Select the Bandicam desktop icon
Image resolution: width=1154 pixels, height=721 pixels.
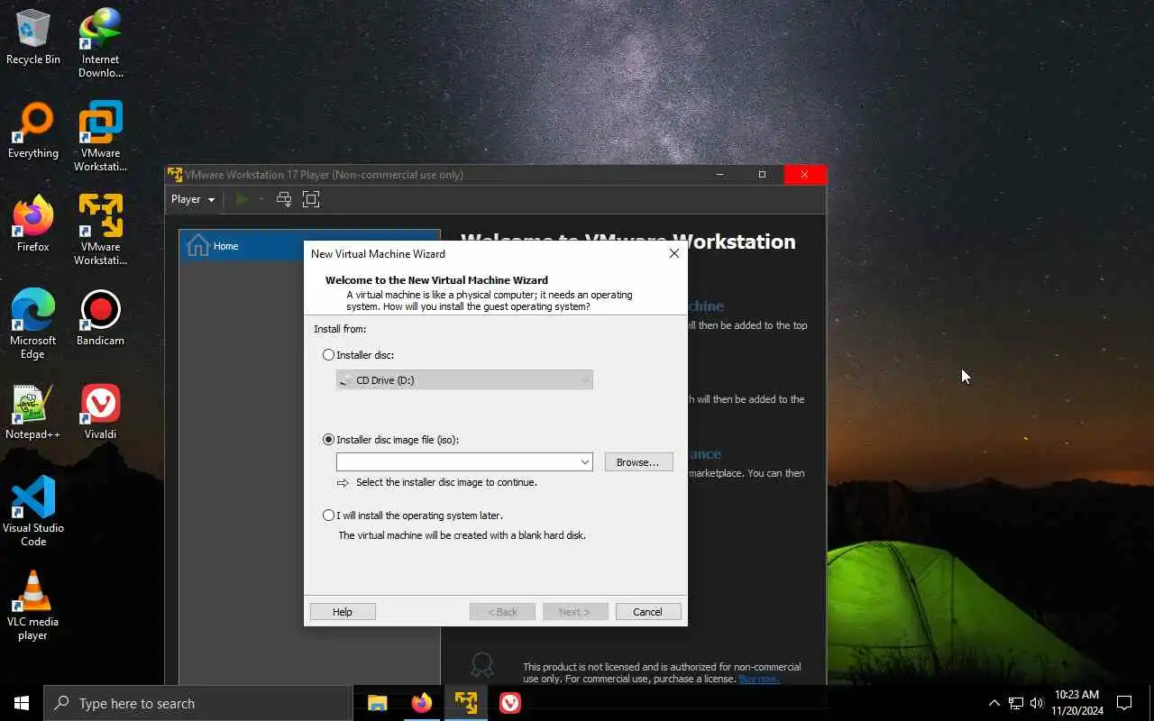(100, 318)
